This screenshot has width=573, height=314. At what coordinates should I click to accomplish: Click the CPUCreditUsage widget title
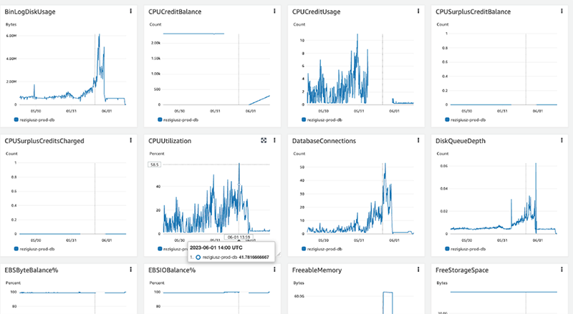coord(316,11)
